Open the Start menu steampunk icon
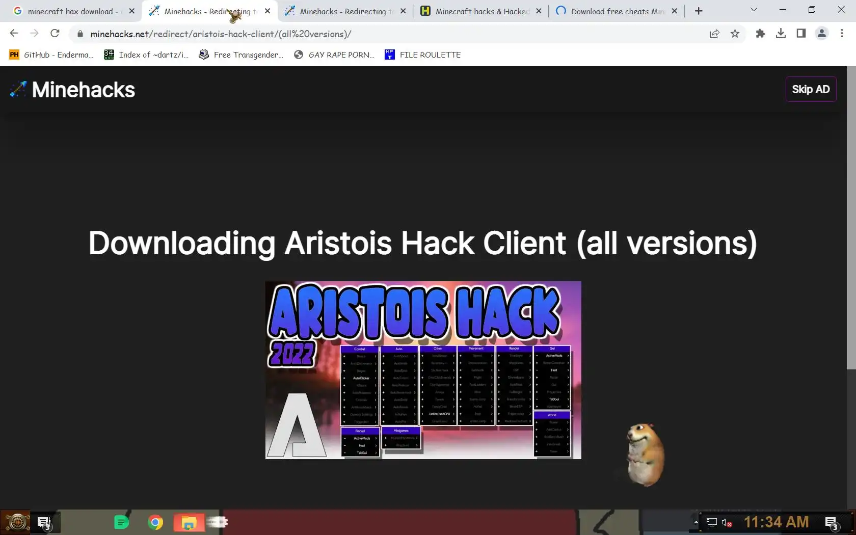Image resolution: width=856 pixels, height=535 pixels. (17, 522)
